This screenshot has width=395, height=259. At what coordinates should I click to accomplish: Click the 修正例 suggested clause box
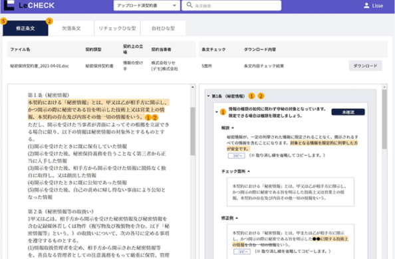[x=290, y=242]
